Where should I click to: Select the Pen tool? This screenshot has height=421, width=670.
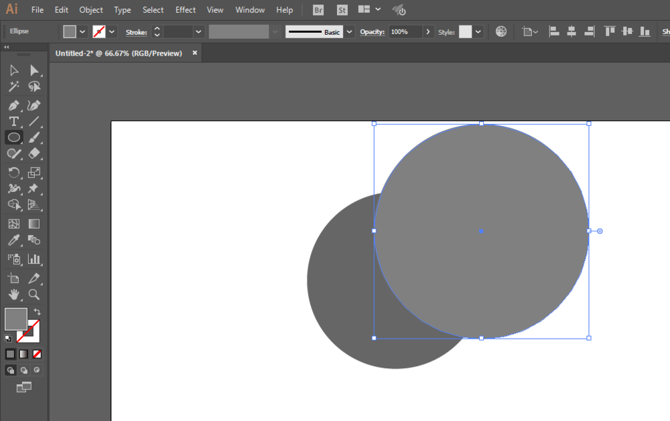(x=13, y=105)
